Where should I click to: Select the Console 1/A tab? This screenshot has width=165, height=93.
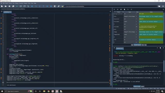pyautogui.click(x=120, y=48)
